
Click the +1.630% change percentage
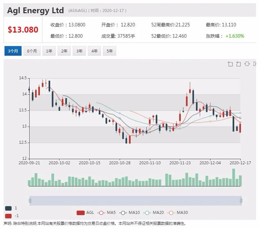coord(235,36)
